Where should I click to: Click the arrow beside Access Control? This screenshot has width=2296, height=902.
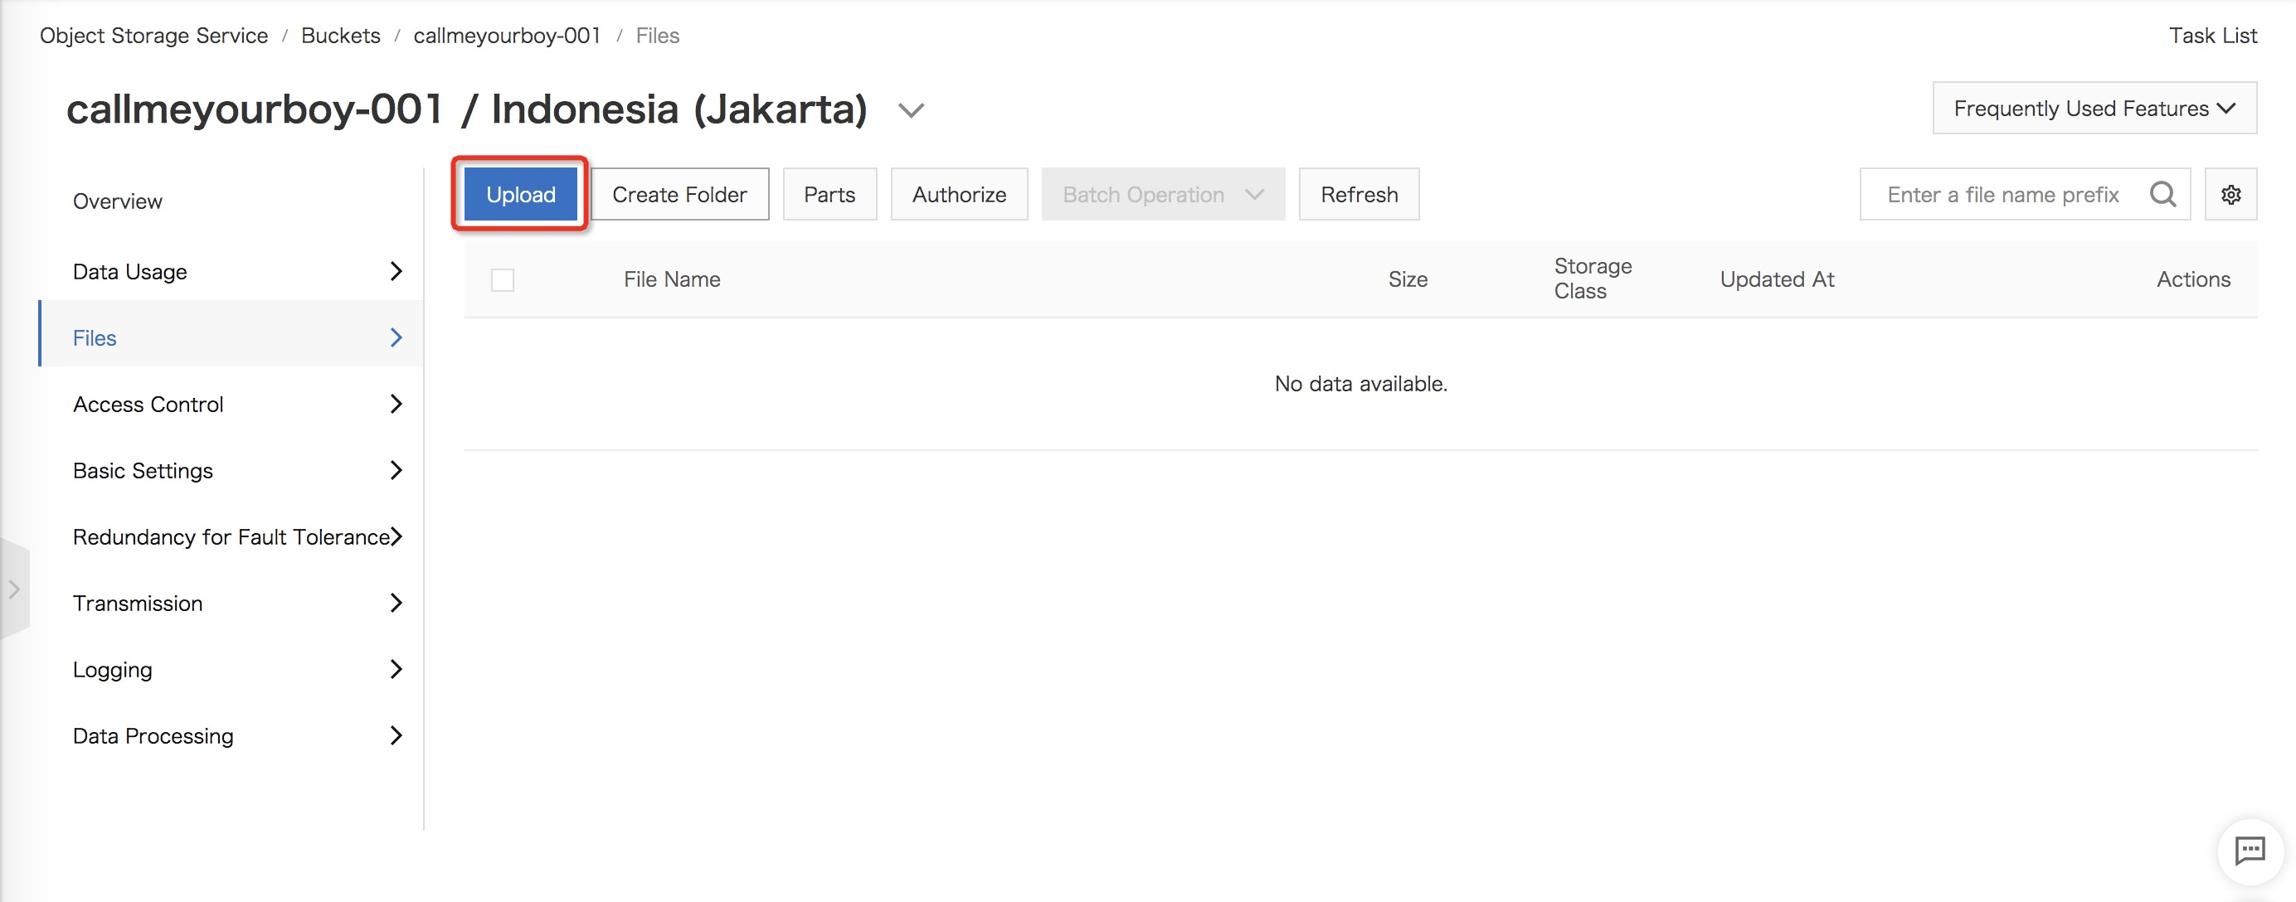(396, 404)
